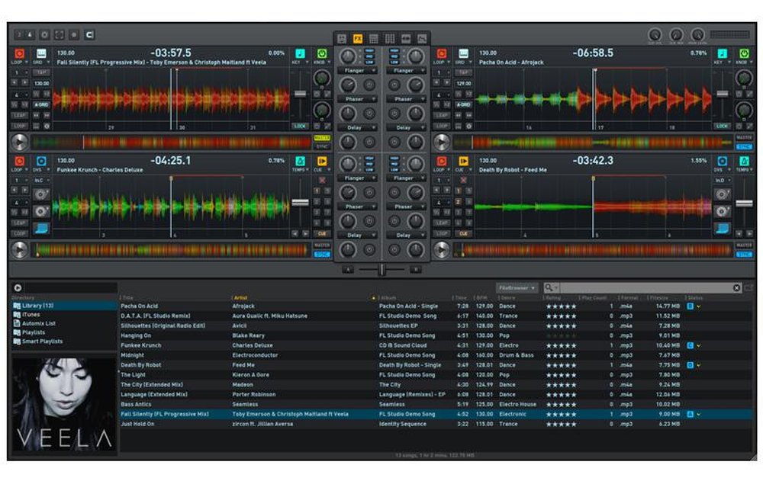Click the white C icon in the top toolbar
Screen dimensions: 763x481
point(89,35)
